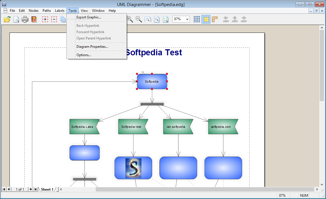Restore the inner document window
The height and width of the screenshot is (199, 326).
point(317,11)
